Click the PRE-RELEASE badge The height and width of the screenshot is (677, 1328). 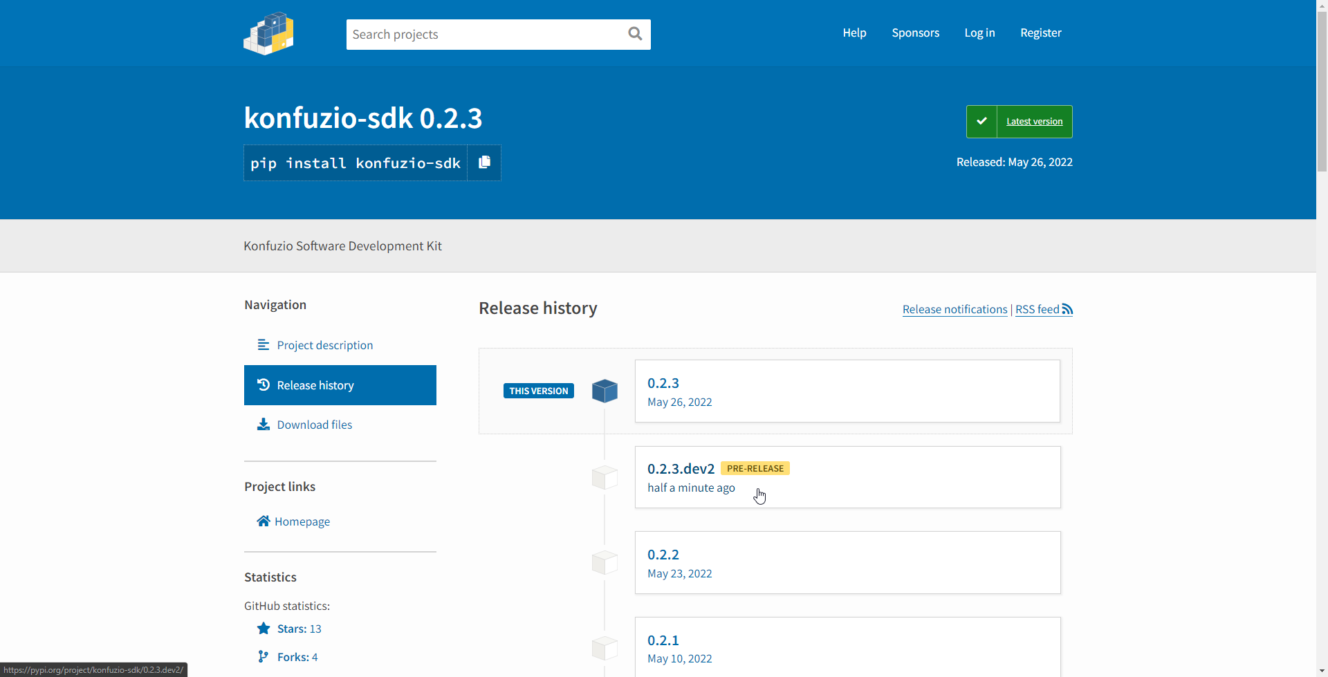pos(755,468)
